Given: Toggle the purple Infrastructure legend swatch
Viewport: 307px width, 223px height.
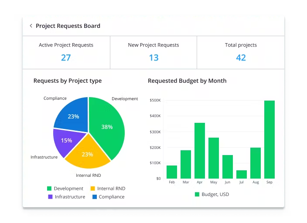Looking at the screenshot, I should (51, 197).
